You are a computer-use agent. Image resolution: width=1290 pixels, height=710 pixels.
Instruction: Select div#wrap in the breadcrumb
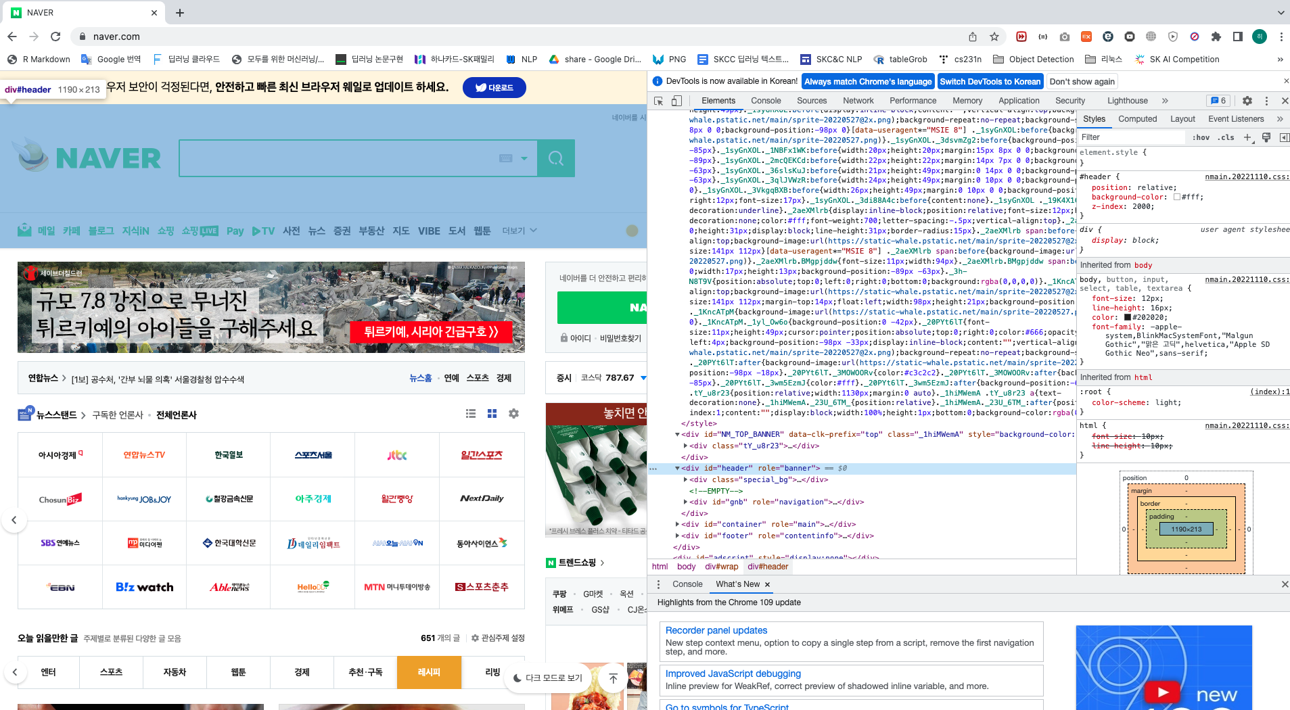click(721, 567)
